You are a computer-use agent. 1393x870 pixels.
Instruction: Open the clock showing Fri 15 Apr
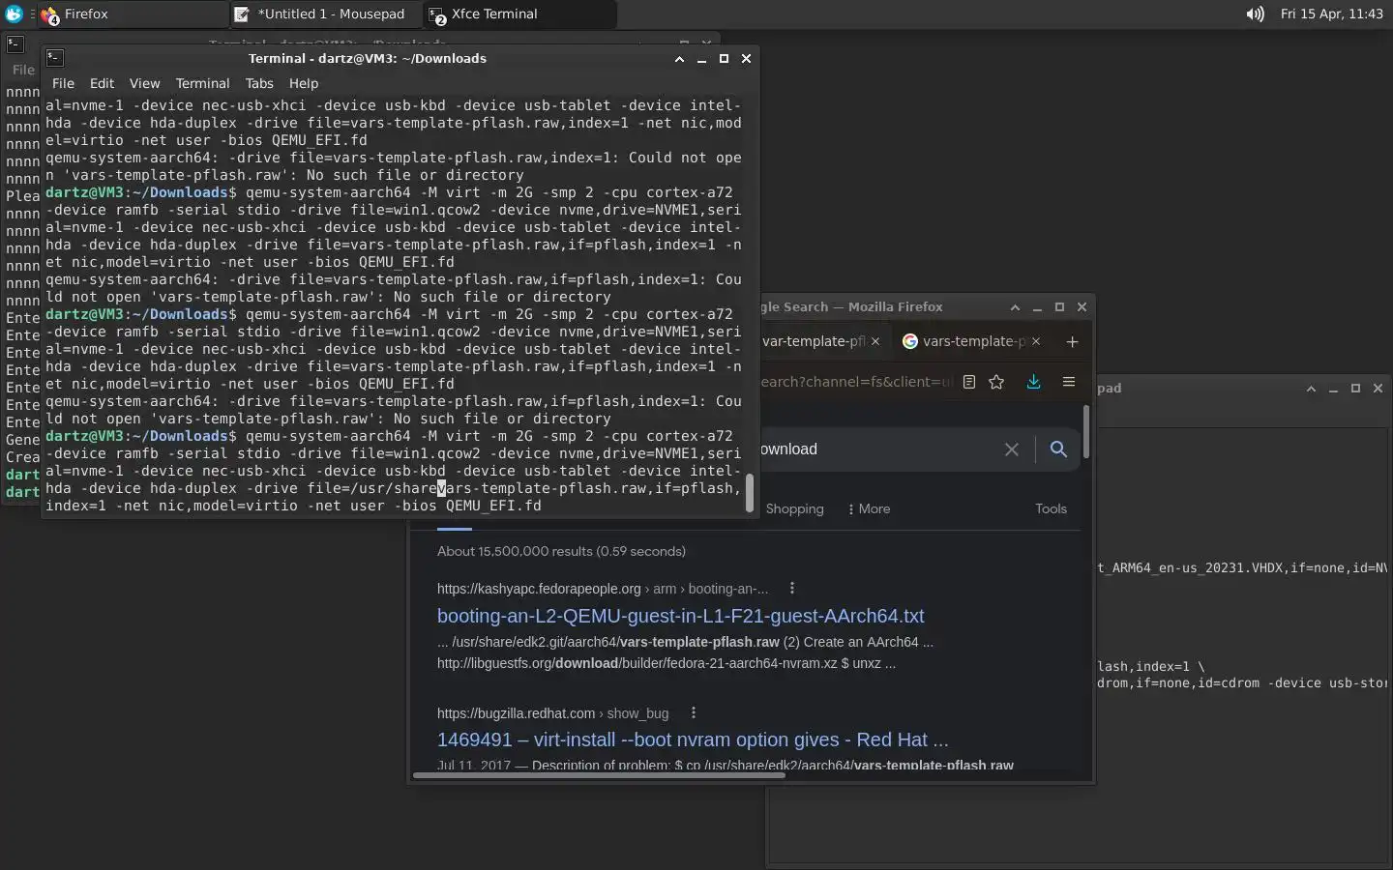[x=1331, y=14]
